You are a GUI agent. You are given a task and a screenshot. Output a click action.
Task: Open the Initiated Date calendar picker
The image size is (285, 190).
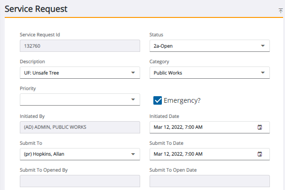pyautogui.click(x=260, y=127)
